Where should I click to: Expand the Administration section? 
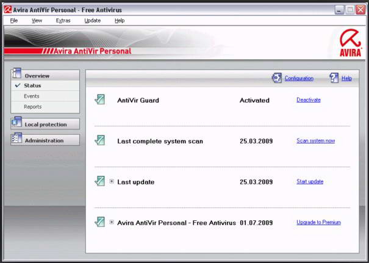pyautogui.click(x=45, y=140)
